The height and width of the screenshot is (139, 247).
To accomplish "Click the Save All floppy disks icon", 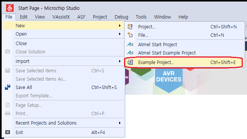I will pyautogui.click(x=8, y=87).
